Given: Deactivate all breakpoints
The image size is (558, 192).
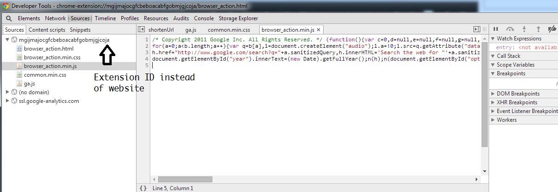Looking at the screenshot, I should pyautogui.click(x=552, y=29).
